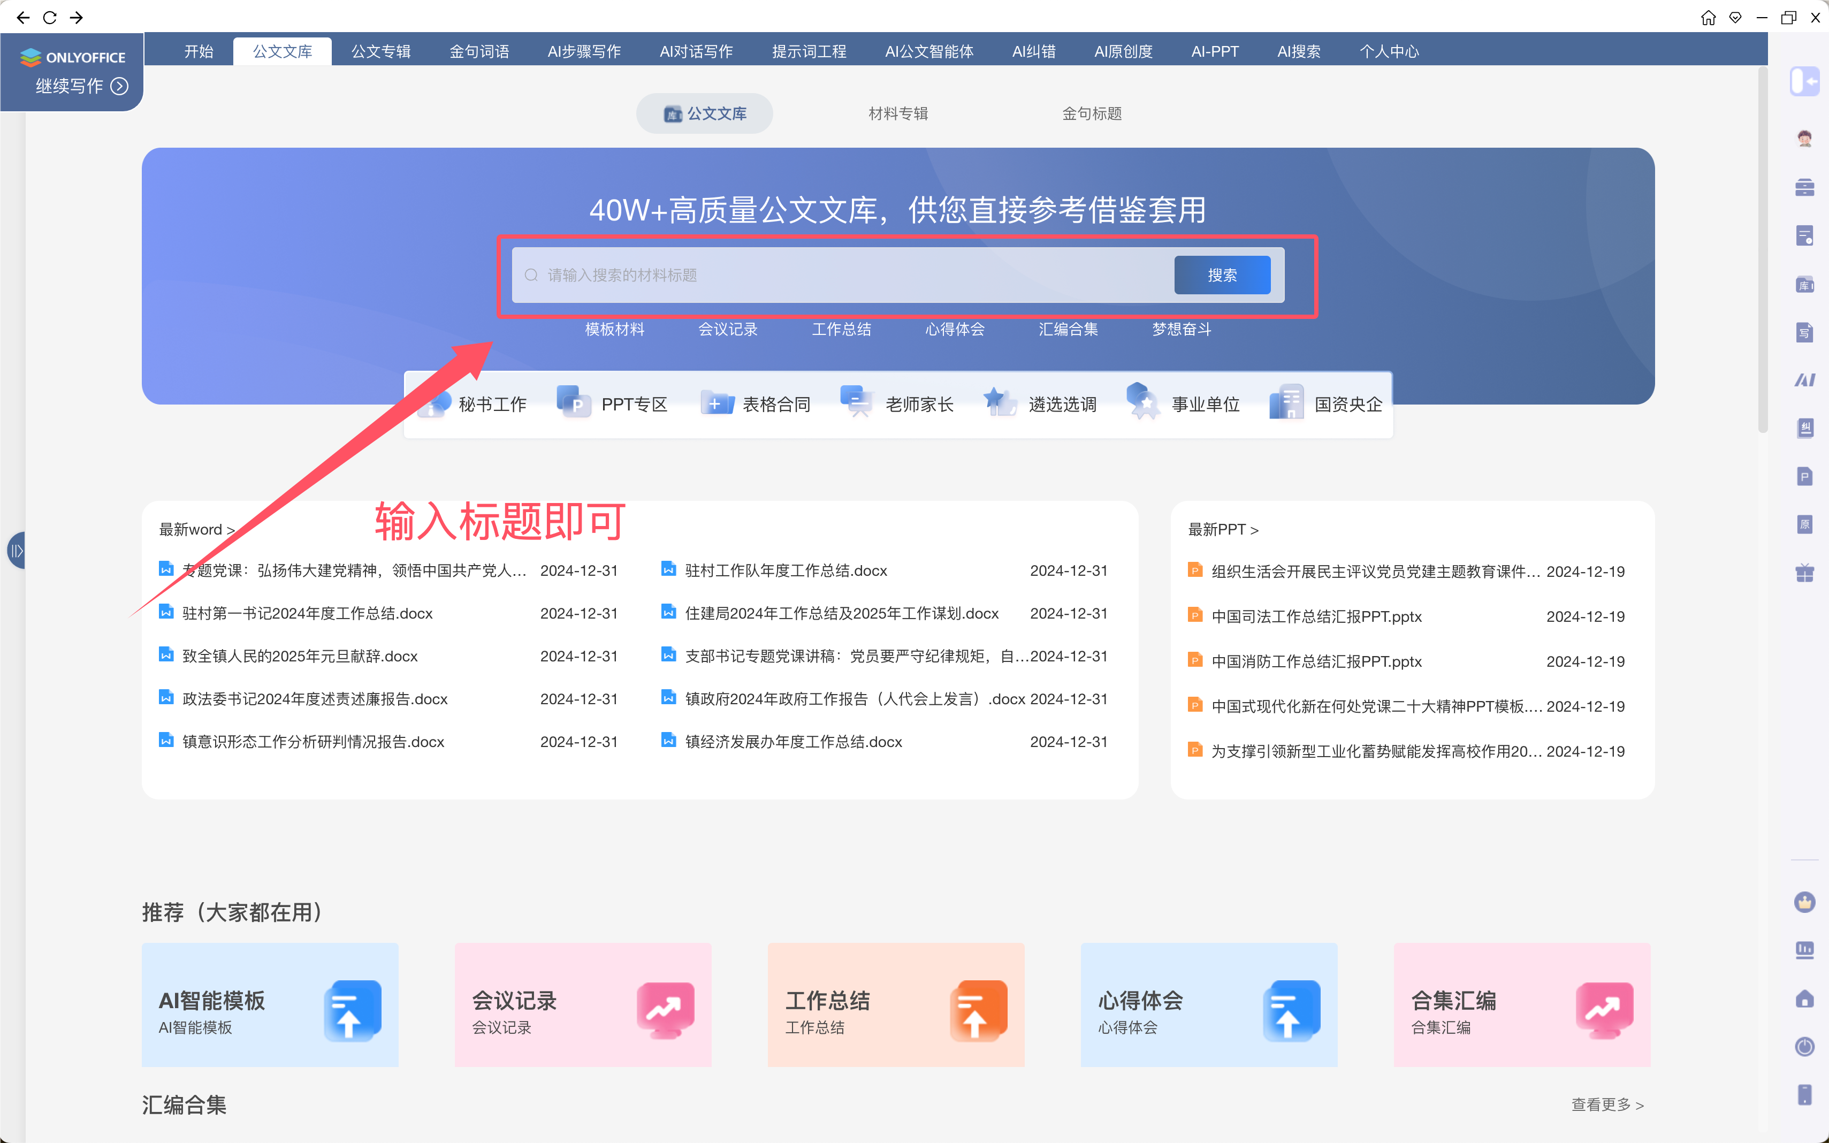Open the 合集汇编 recommendation card
The height and width of the screenshot is (1143, 1829).
(1521, 1004)
